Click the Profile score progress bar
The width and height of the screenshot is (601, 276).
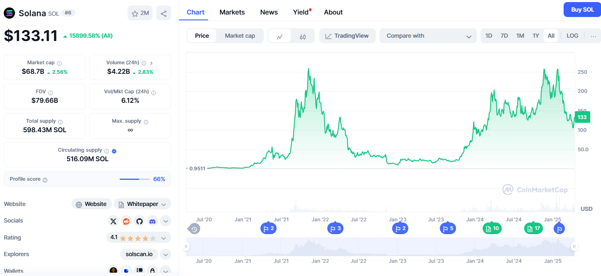[134, 179]
